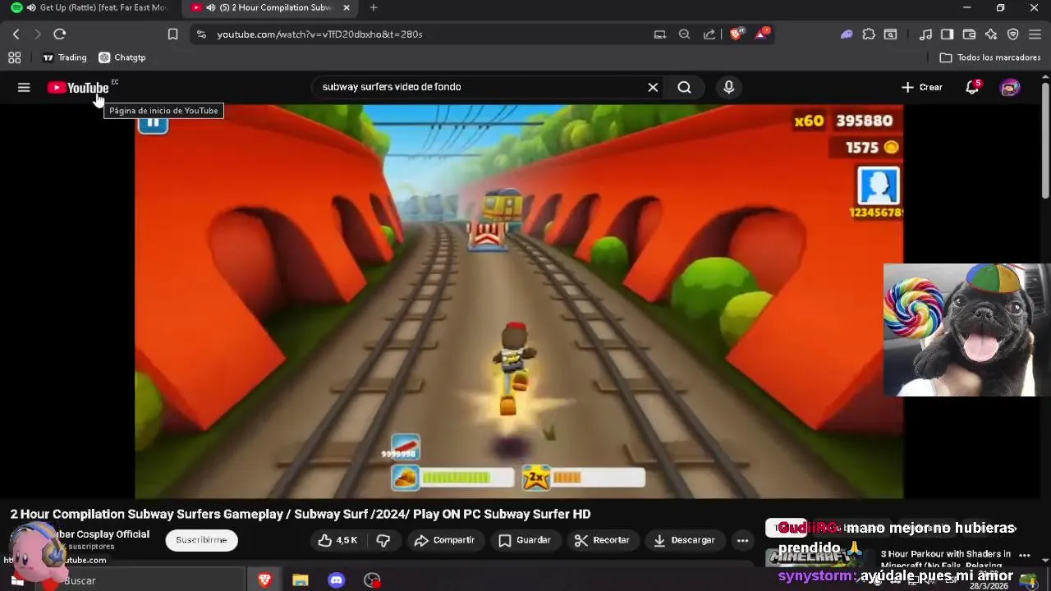
Task: Open File Explorer from the taskbar
Action: click(301, 580)
